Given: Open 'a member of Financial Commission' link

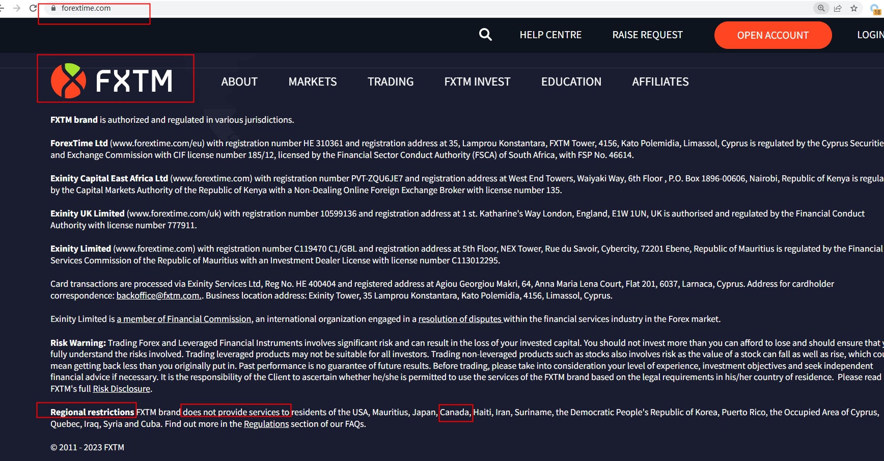Looking at the screenshot, I should [184, 319].
